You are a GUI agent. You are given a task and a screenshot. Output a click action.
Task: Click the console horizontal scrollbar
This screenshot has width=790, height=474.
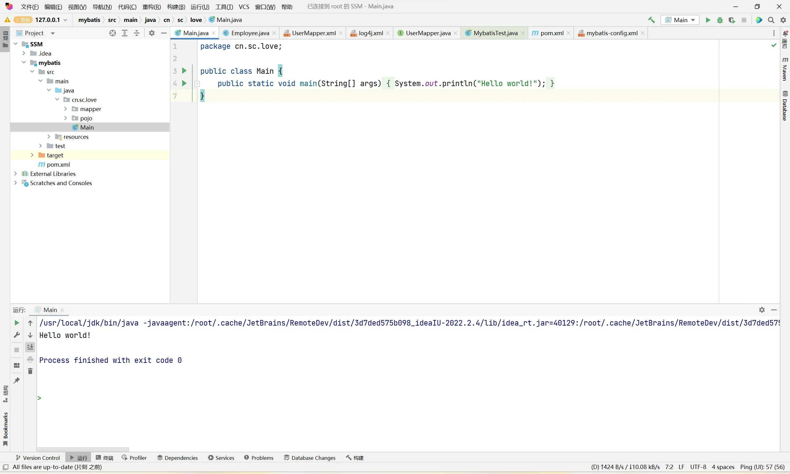click(x=83, y=449)
